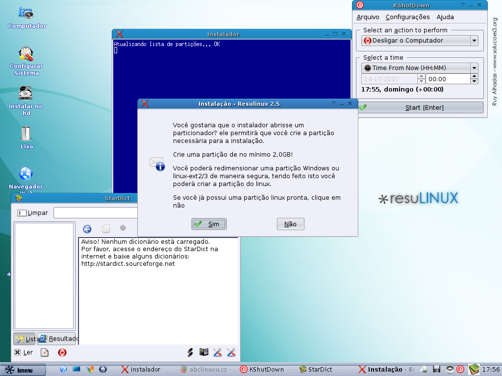
Task: Open the Computador desktop icon
Action: tap(26, 13)
